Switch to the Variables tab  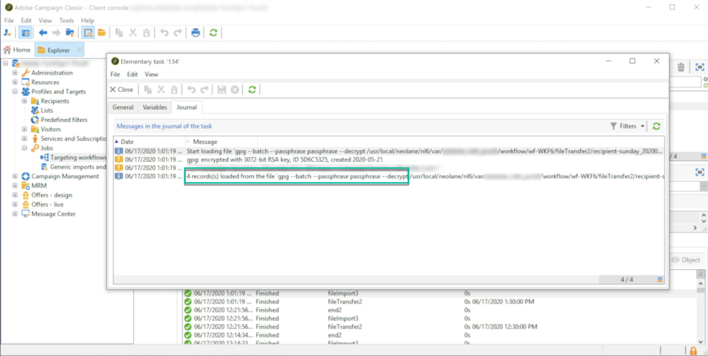(x=155, y=108)
